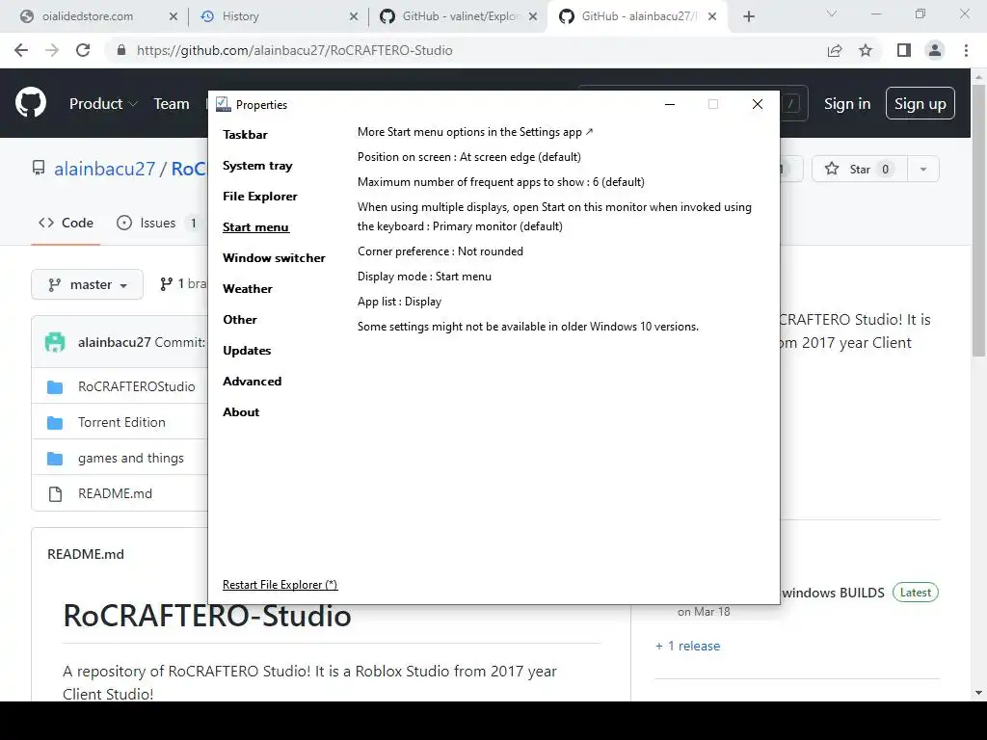The image size is (987, 740).
Task: Change Corner preference setting
Action: tap(440, 251)
